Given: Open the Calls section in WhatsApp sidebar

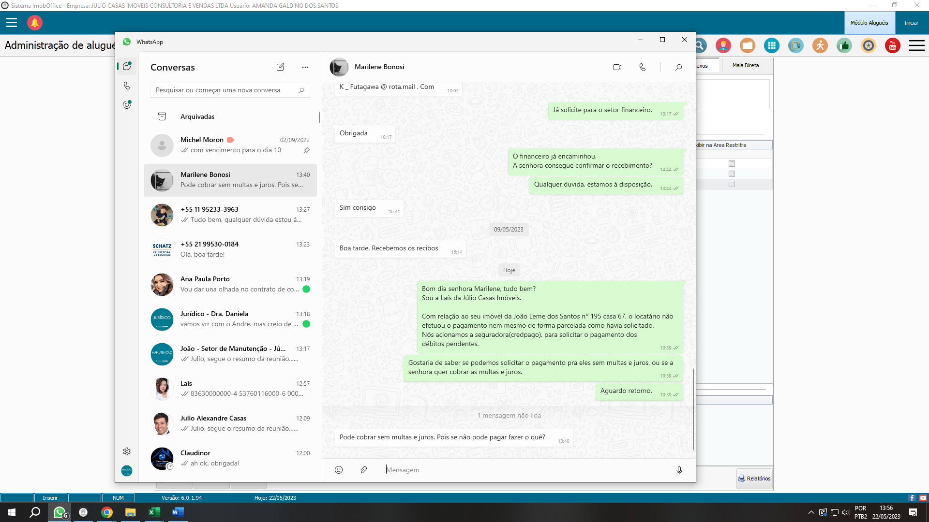Looking at the screenshot, I should pos(127,86).
